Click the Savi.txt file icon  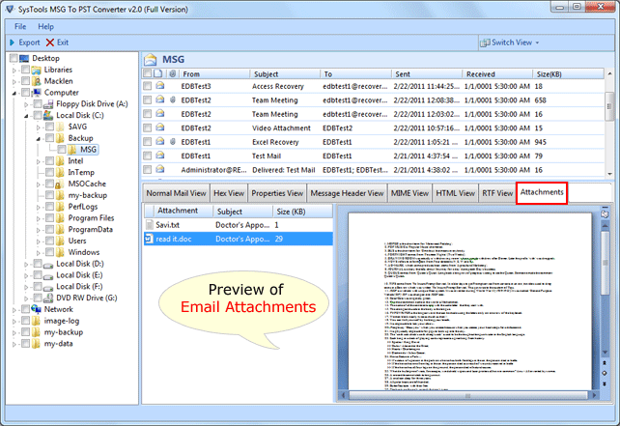point(150,225)
